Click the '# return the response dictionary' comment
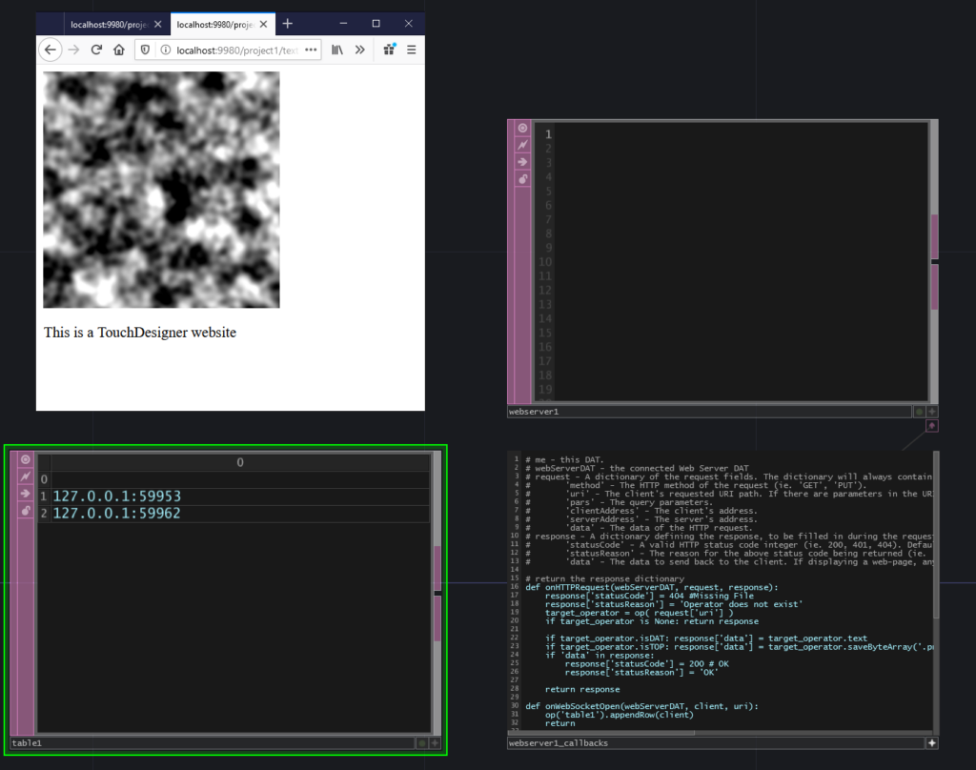Screen dimensions: 976x770 point(604,578)
